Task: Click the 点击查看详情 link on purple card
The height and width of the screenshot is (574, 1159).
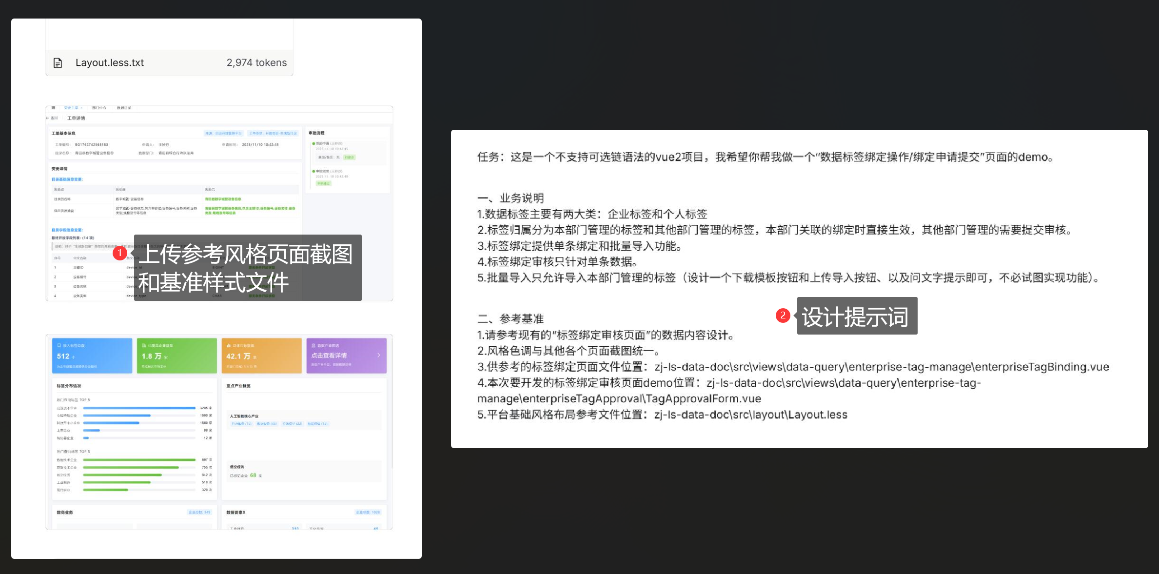Action: tap(329, 356)
